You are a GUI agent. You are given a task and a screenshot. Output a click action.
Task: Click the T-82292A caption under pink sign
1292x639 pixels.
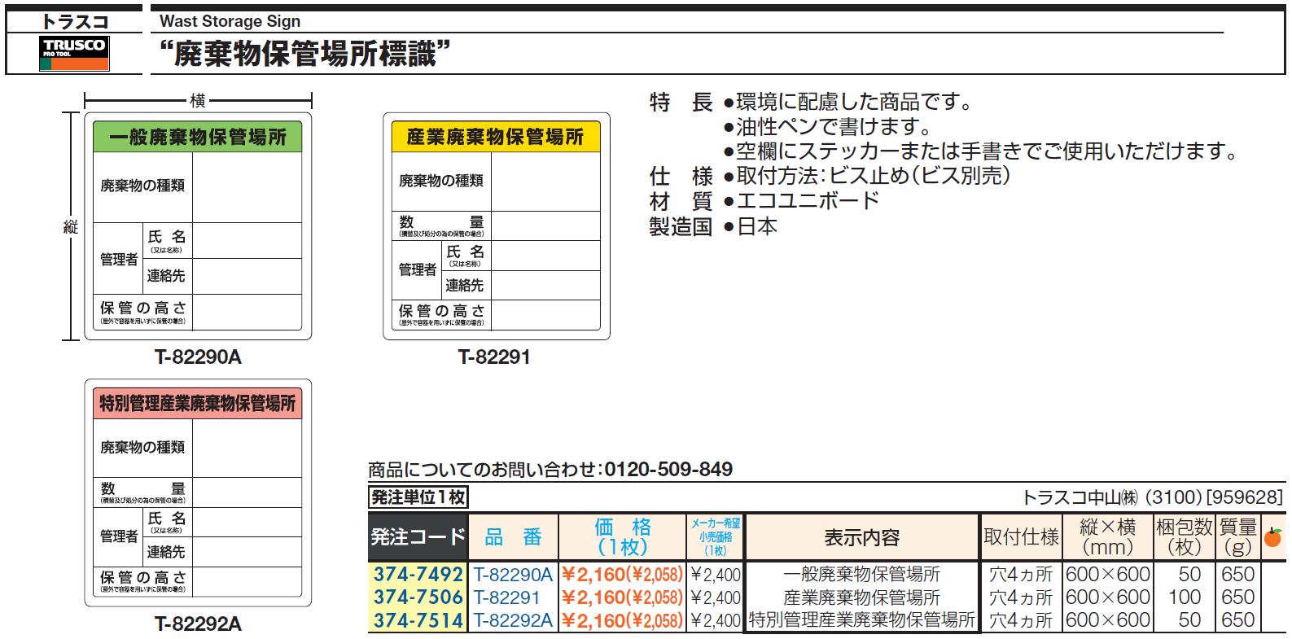(x=198, y=624)
